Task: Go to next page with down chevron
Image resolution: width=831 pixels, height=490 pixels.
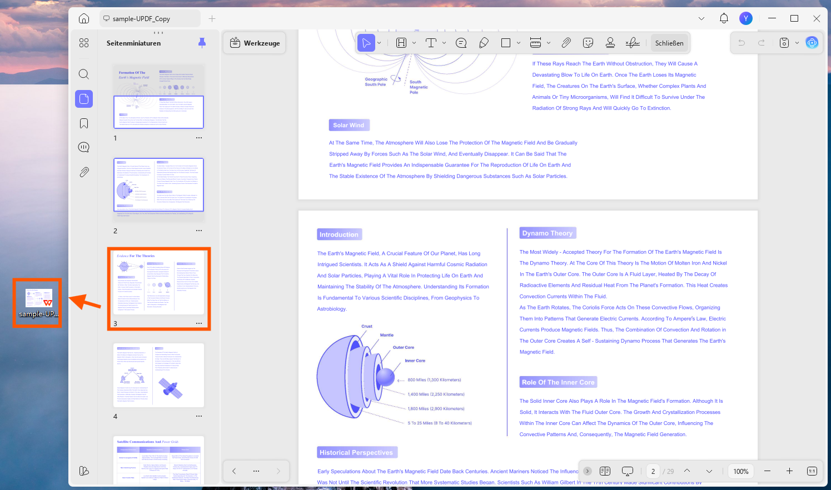Action: (709, 471)
